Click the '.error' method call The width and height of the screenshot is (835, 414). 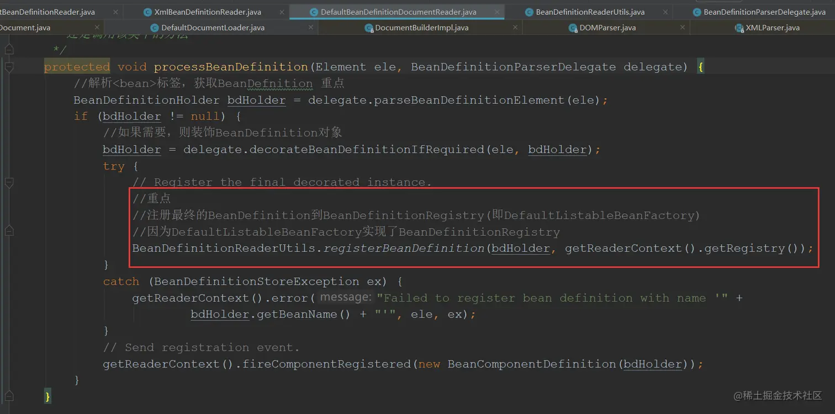point(290,298)
